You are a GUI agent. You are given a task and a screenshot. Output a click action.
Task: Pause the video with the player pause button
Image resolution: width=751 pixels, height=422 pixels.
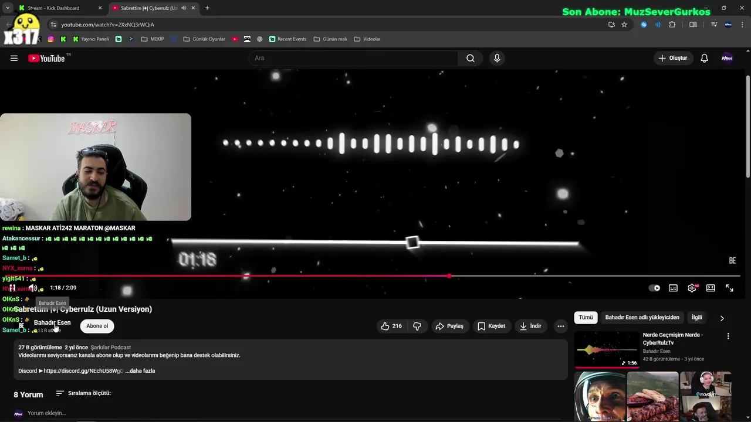pos(12,288)
